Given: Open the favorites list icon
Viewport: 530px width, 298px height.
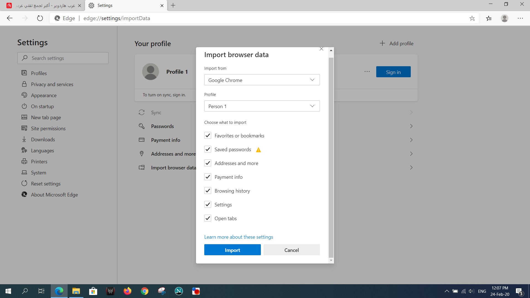Looking at the screenshot, I should pos(489,18).
